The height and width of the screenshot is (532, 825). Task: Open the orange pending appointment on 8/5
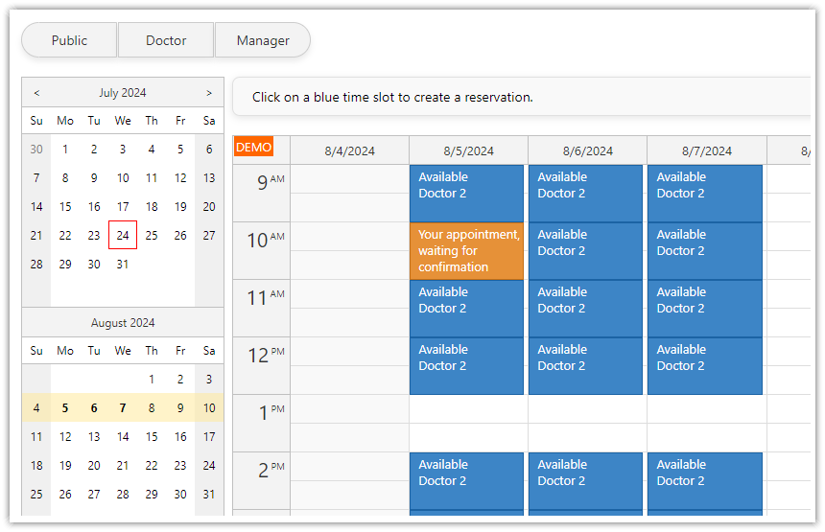coord(466,251)
